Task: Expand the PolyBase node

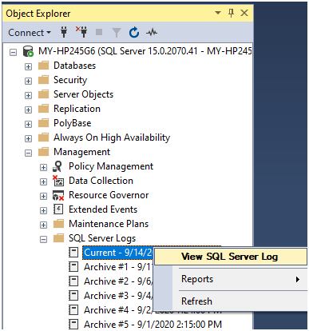Action: point(28,124)
